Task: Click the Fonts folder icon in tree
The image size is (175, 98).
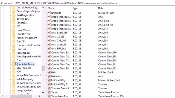Action: (x=14, y=60)
